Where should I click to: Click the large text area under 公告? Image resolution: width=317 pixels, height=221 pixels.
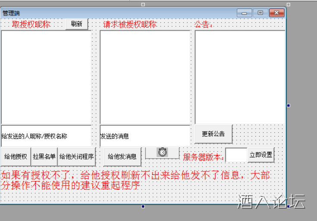pos(240,77)
